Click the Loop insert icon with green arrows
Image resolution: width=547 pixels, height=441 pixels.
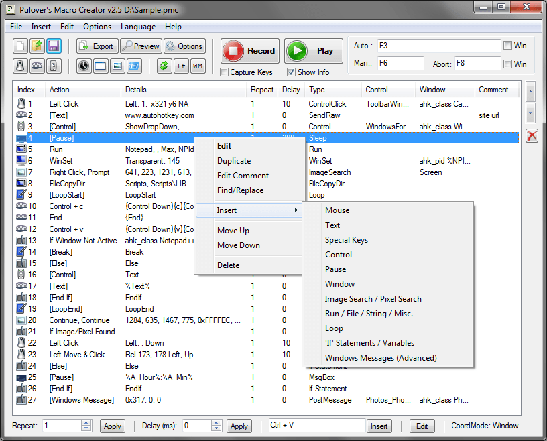point(164,66)
